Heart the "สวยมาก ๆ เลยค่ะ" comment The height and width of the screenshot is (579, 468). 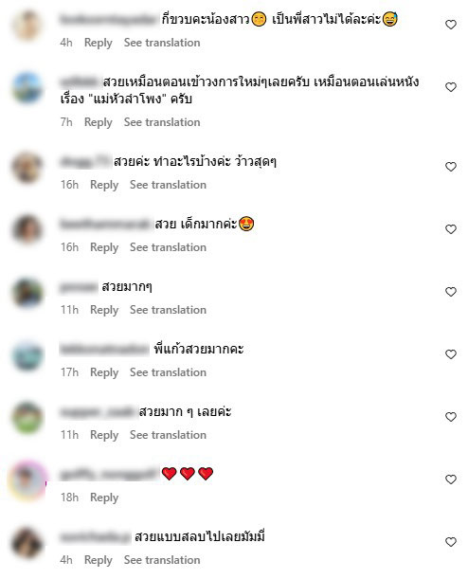pos(451,417)
